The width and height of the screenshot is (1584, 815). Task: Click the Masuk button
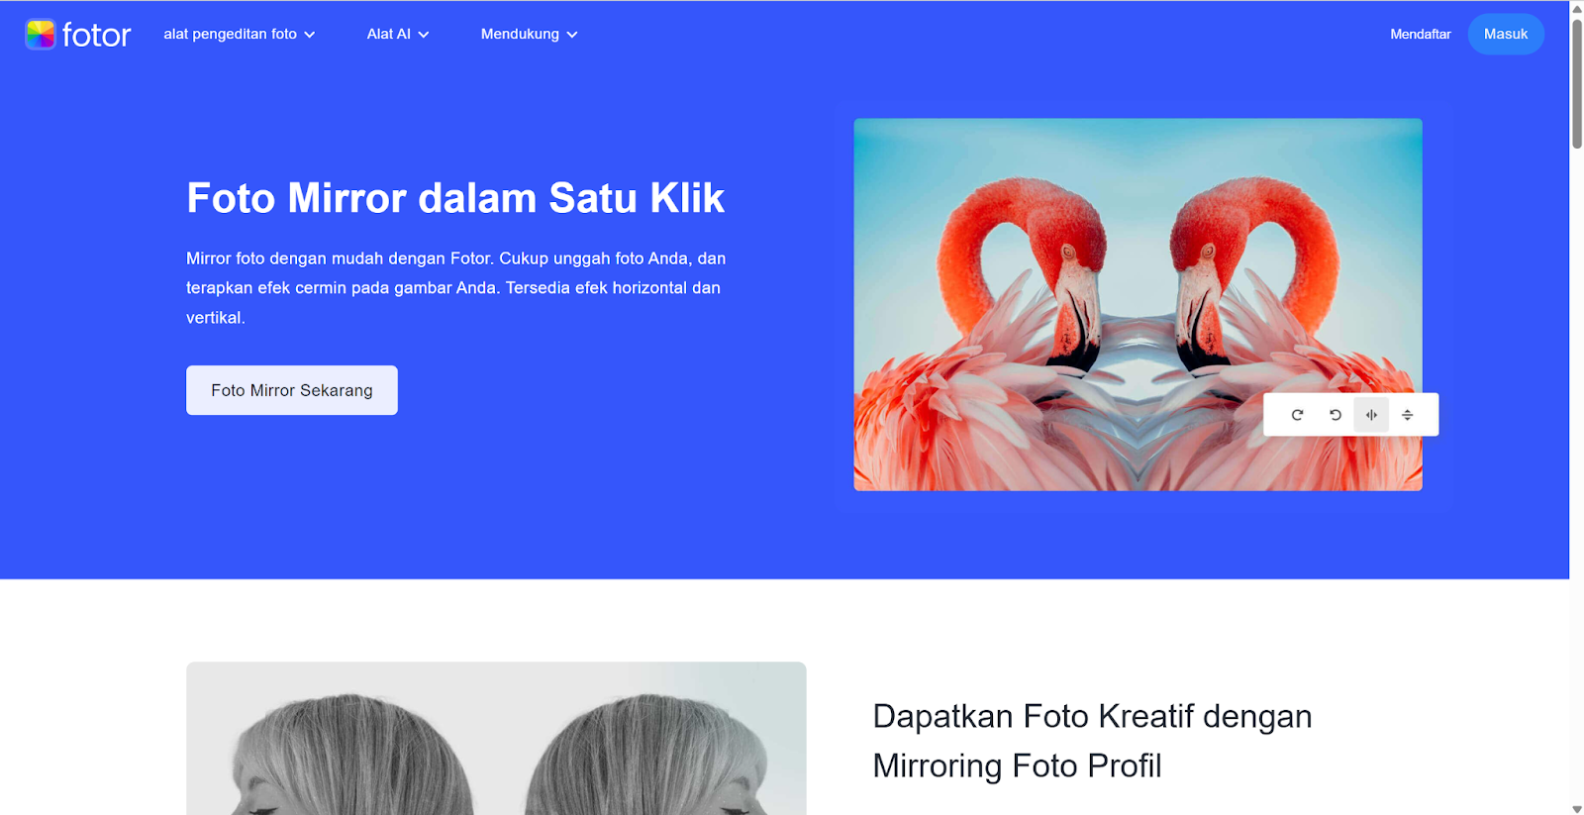coord(1506,34)
